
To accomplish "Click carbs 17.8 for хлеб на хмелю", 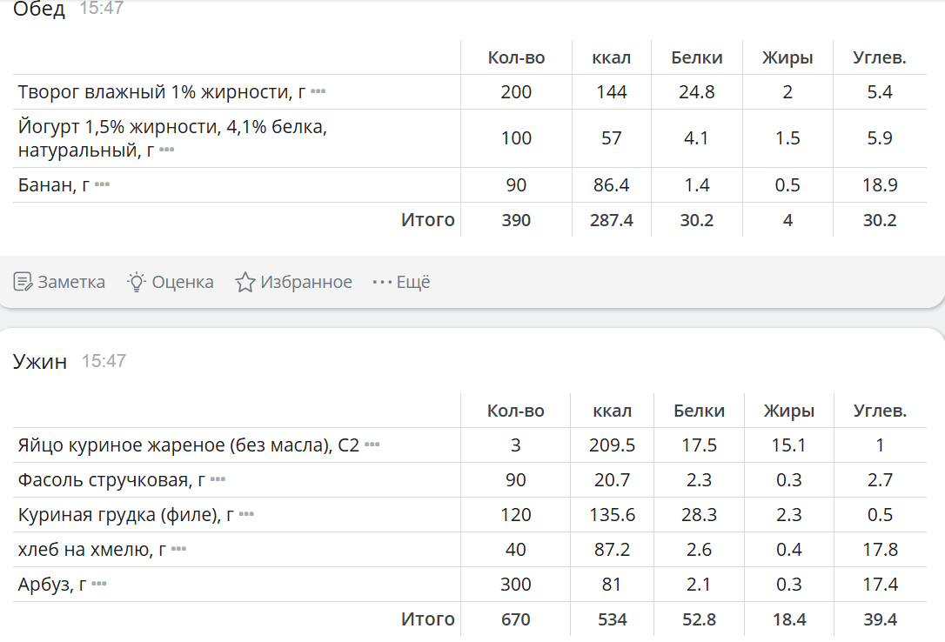I will (x=880, y=549).
